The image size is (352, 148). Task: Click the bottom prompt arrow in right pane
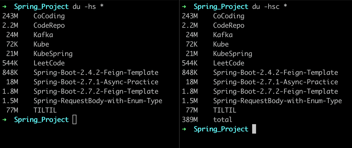[x=184, y=129]
